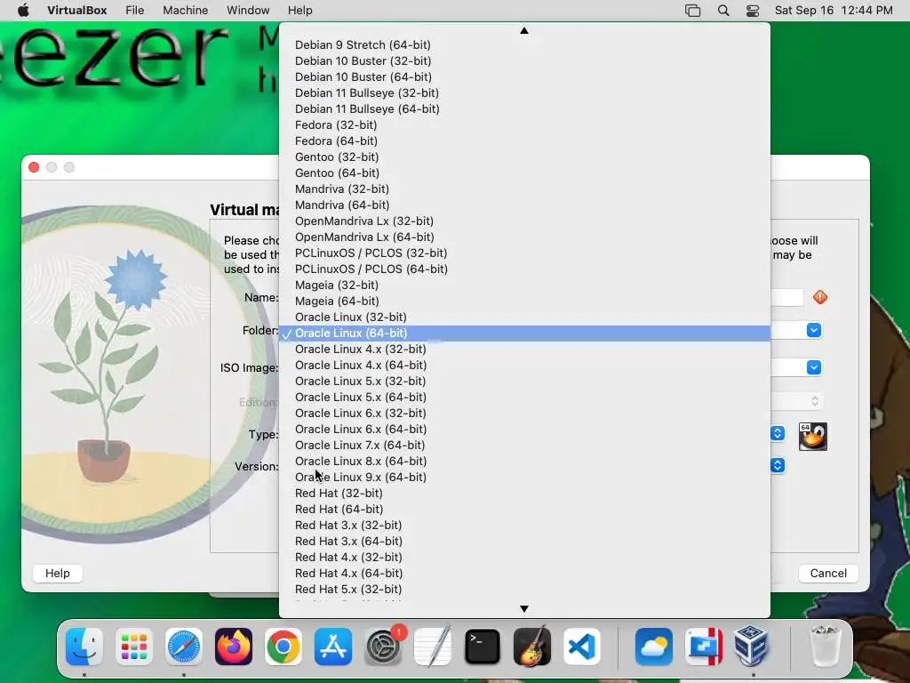Select Mageia (64-bit)

[524, 301]
